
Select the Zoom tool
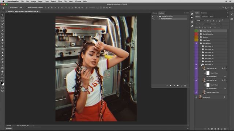pos(3,75)
